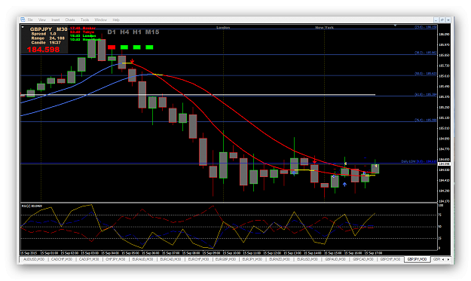Open the File menu
471x281 pixels.
coord(30,20)
